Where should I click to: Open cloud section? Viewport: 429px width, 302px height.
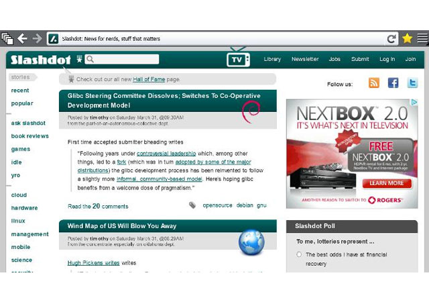(19, 195)
